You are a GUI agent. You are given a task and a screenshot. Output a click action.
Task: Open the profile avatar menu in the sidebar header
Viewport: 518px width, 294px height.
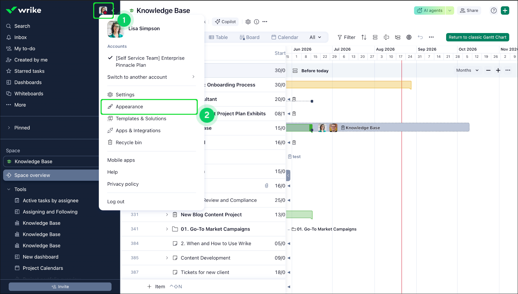click(x=103, y=11)
